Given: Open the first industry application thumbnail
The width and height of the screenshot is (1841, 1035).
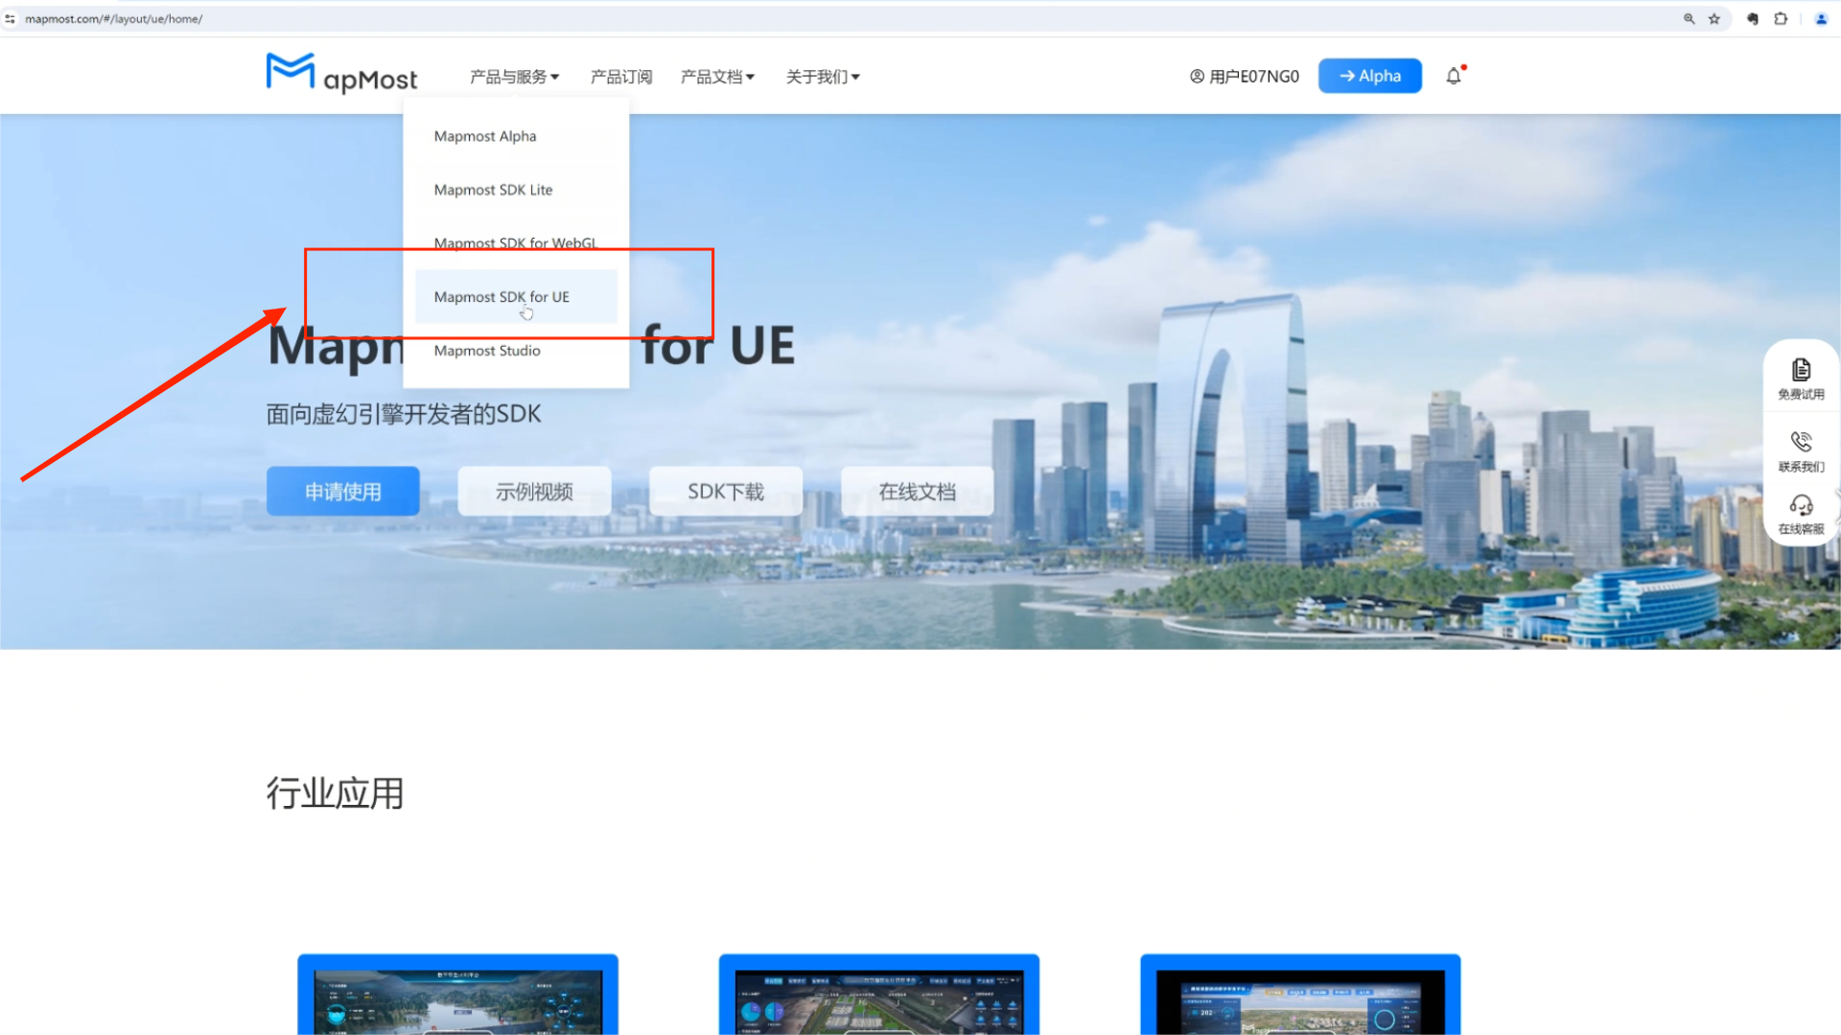Looking at the screenshot, I should (457, 995).
